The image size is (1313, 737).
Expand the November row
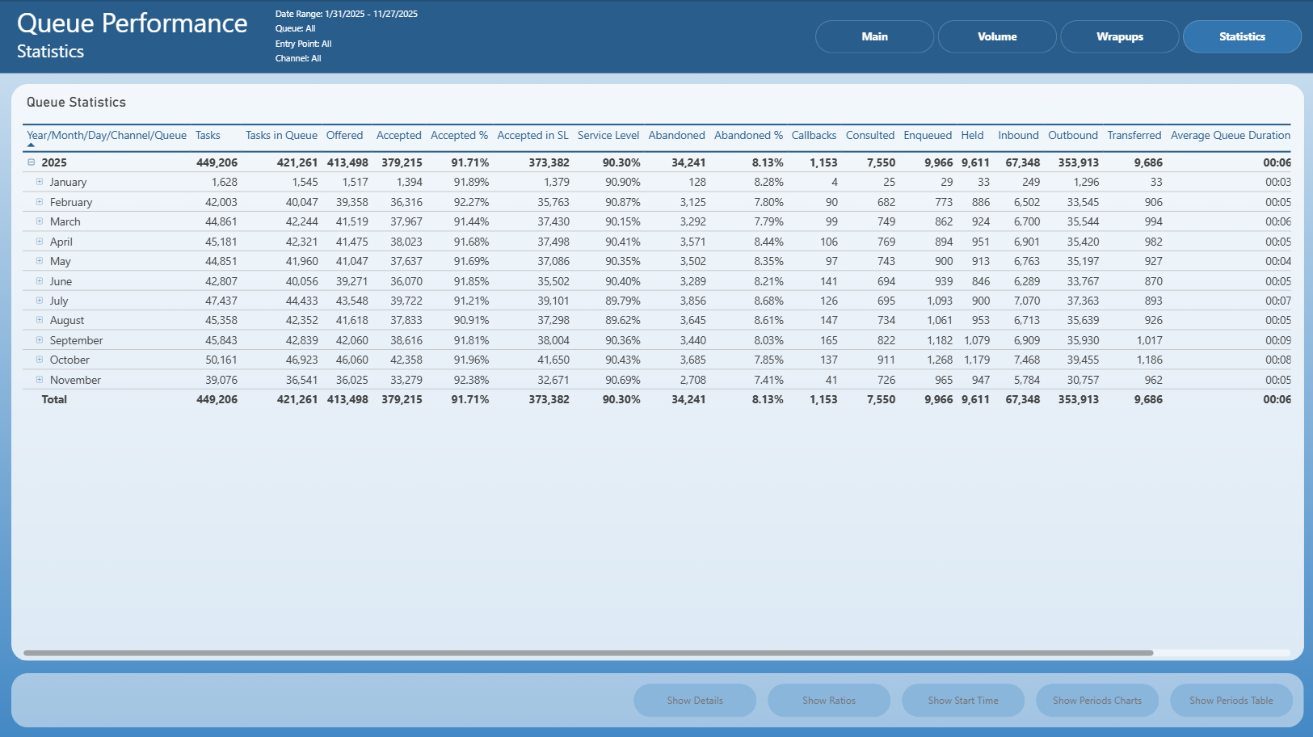click(x=39, y=380)
